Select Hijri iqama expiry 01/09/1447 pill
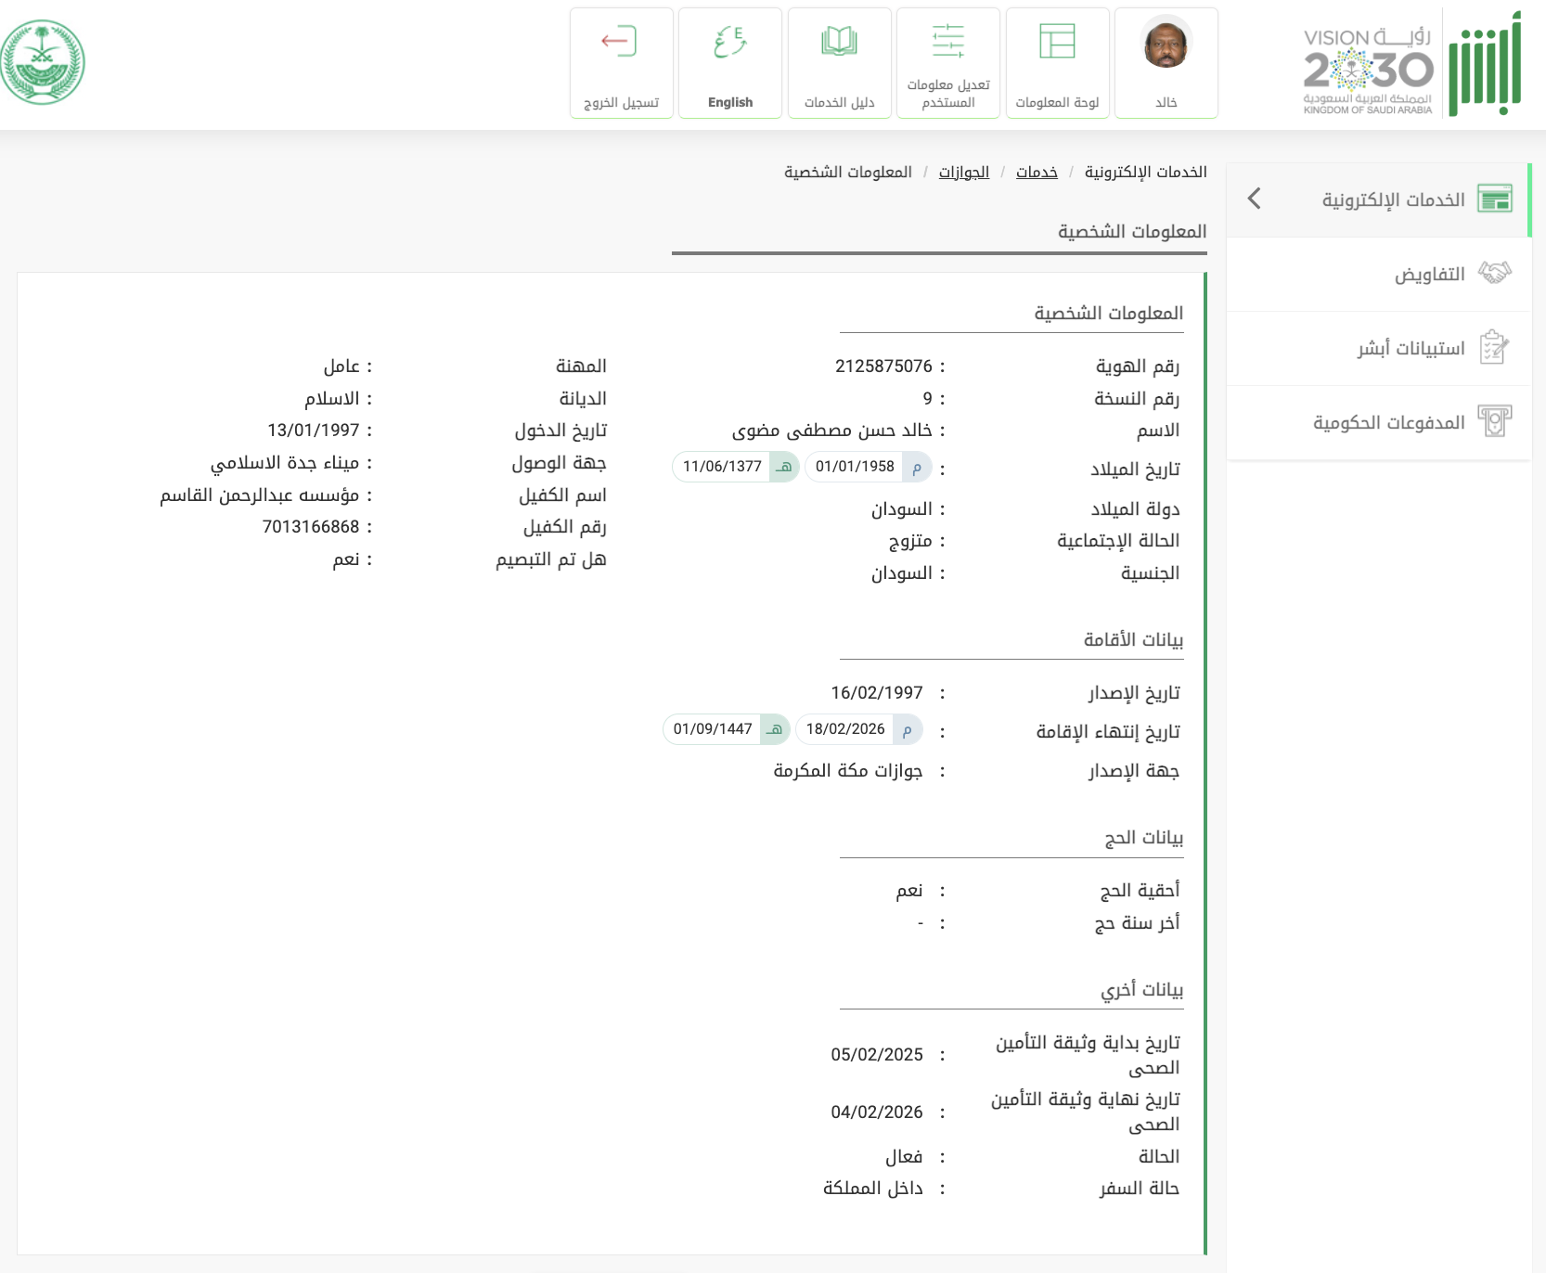1546x1273 pixels. [x=726, y=729]
